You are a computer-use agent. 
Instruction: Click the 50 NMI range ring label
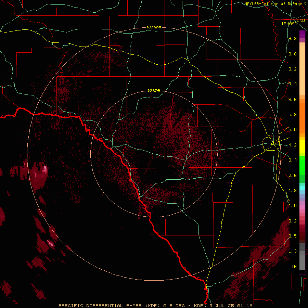154,91
